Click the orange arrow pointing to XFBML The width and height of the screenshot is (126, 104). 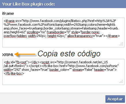pyautogui.click(x=25, y=54)
